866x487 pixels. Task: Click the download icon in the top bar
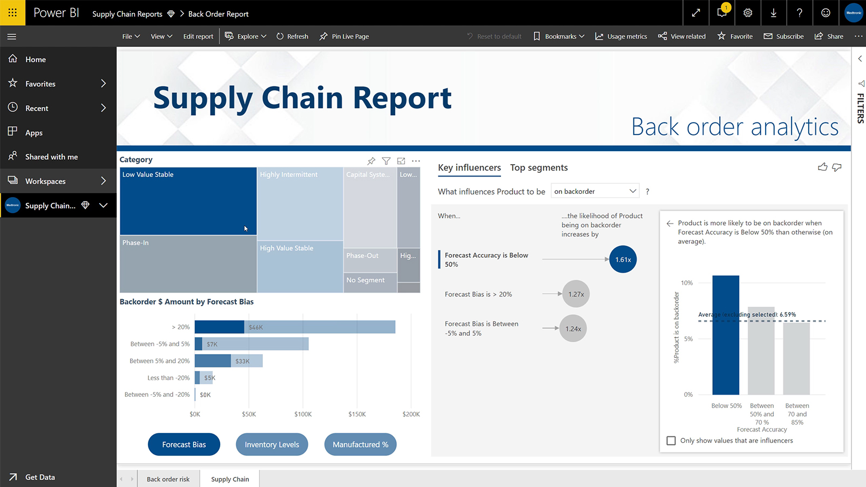tap(774, 13)
